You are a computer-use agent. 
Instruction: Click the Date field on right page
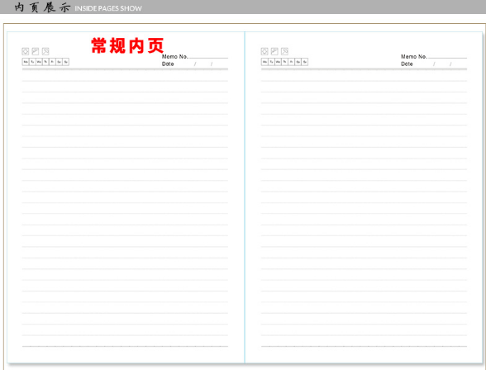coord(434,64)
